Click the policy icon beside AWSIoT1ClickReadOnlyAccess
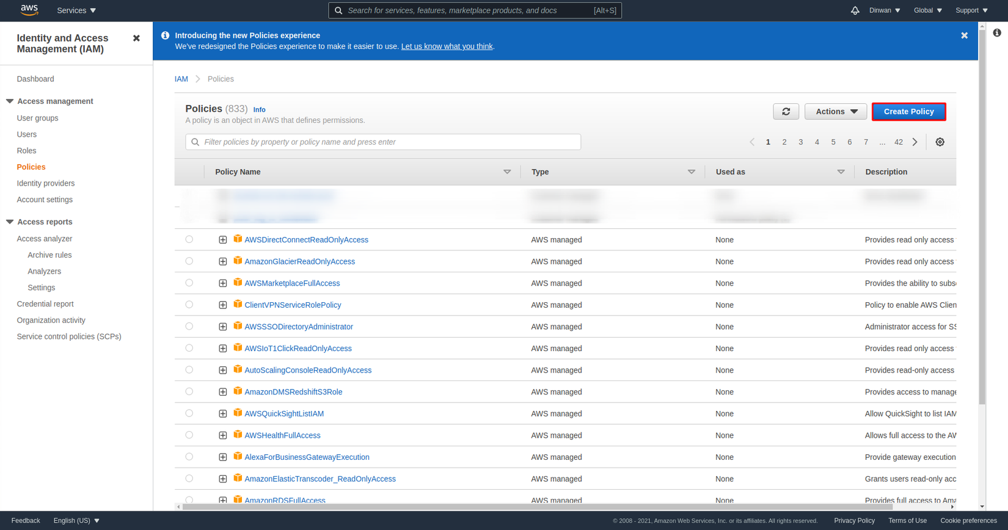This screenshot has width=1008, height=530. click(x=238, y=348)
